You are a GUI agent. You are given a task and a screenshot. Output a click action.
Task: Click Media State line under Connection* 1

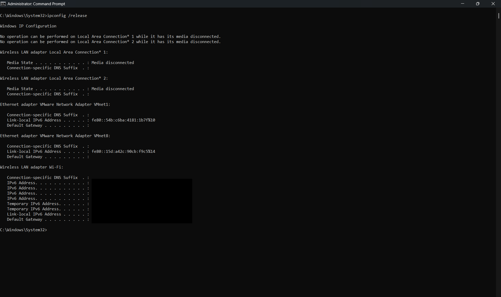coord(70,63)
